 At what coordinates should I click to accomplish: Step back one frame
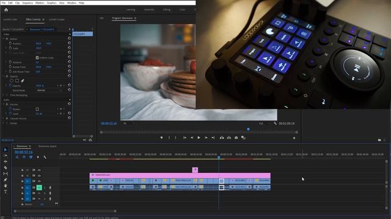click(192, 137)
